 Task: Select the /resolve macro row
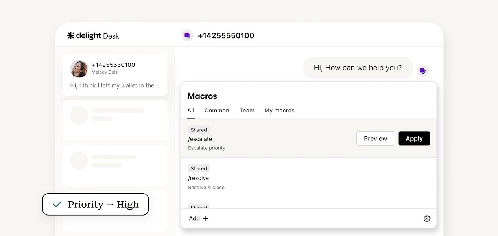308,178
